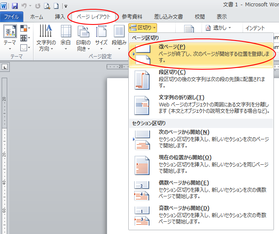Open the 表示 tab

click(222, 17)
